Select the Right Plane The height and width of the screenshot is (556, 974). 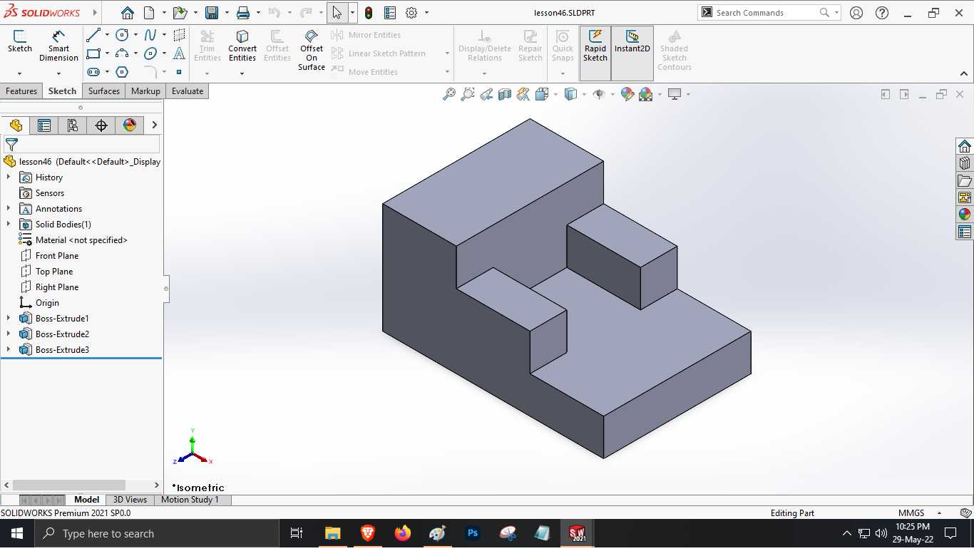[x=57, y=287]
